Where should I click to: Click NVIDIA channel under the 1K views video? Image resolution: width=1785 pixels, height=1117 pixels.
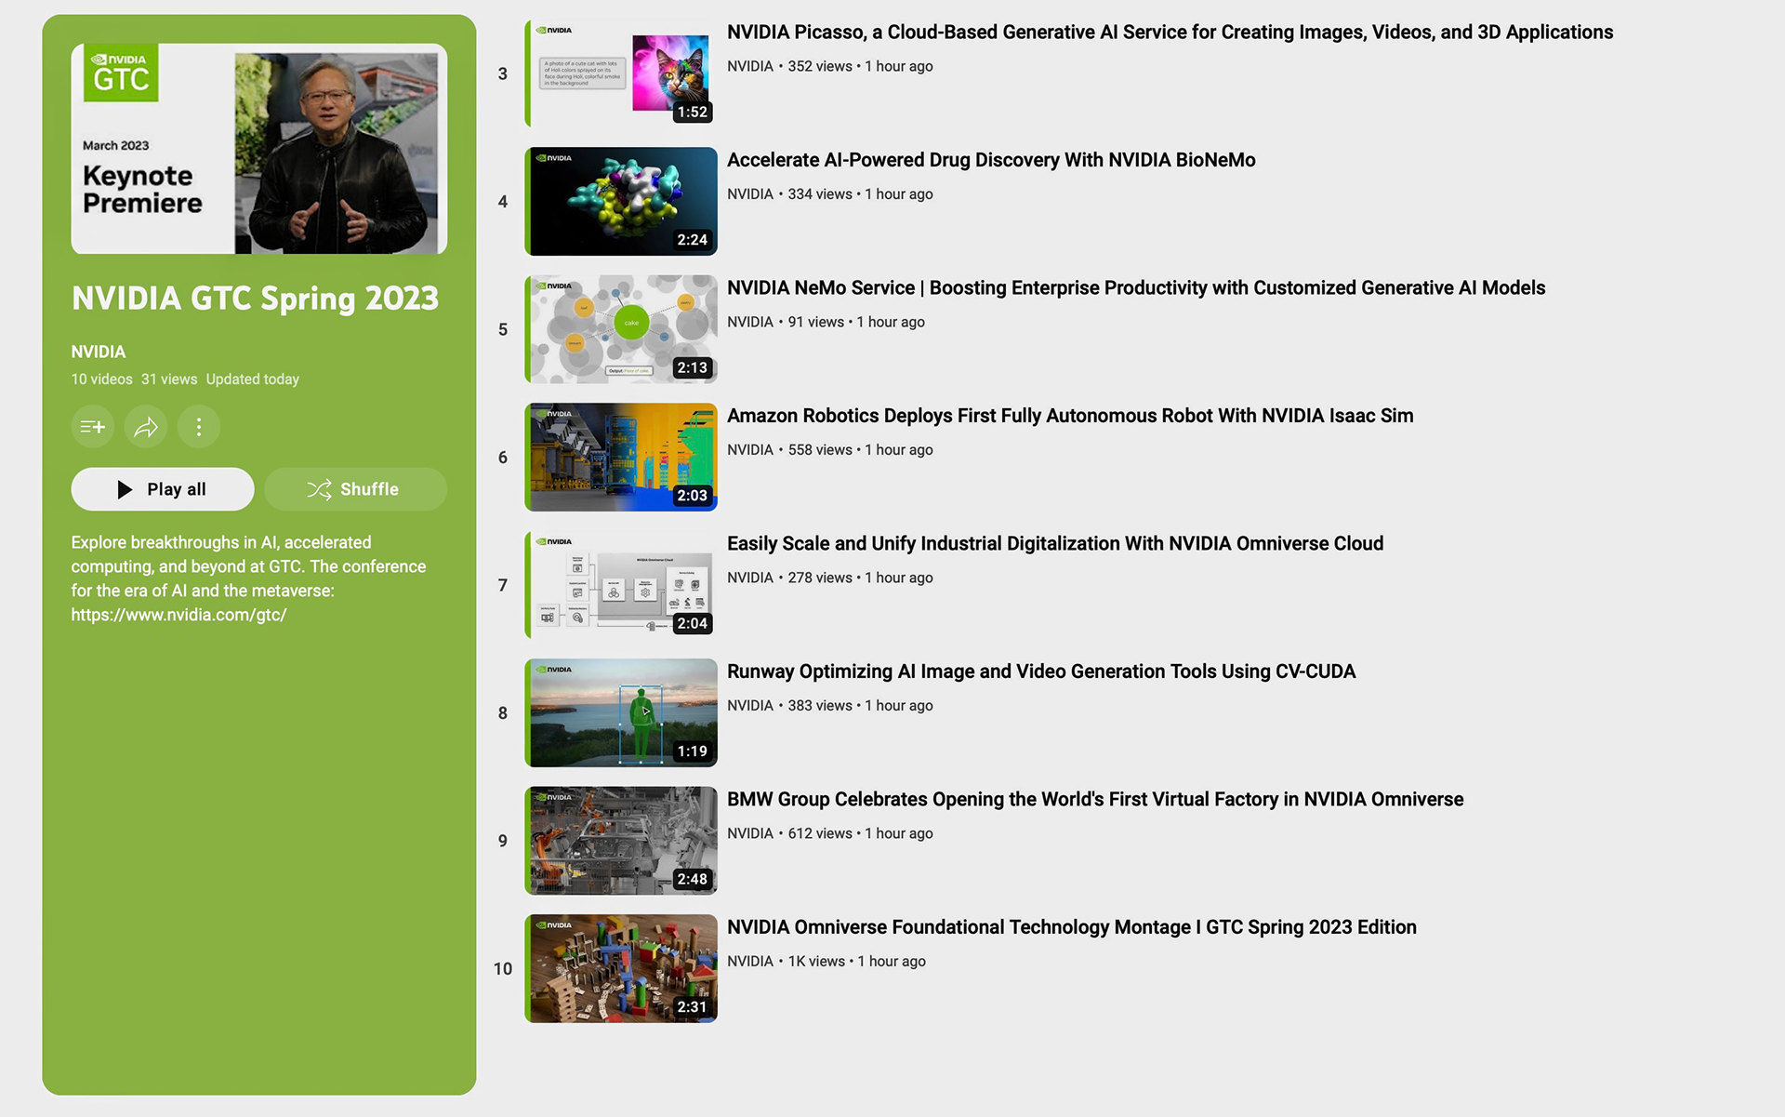pos(750,961)
